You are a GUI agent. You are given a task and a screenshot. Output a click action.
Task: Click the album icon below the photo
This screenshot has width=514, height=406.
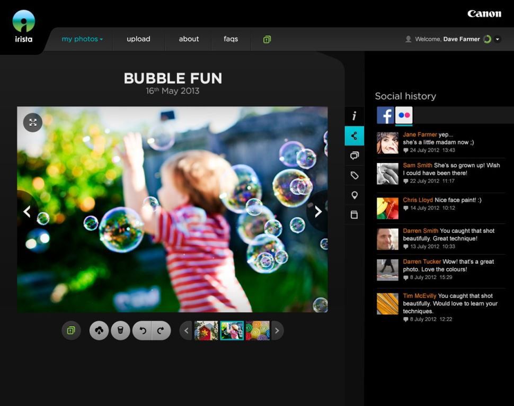(x=71, y=330)
